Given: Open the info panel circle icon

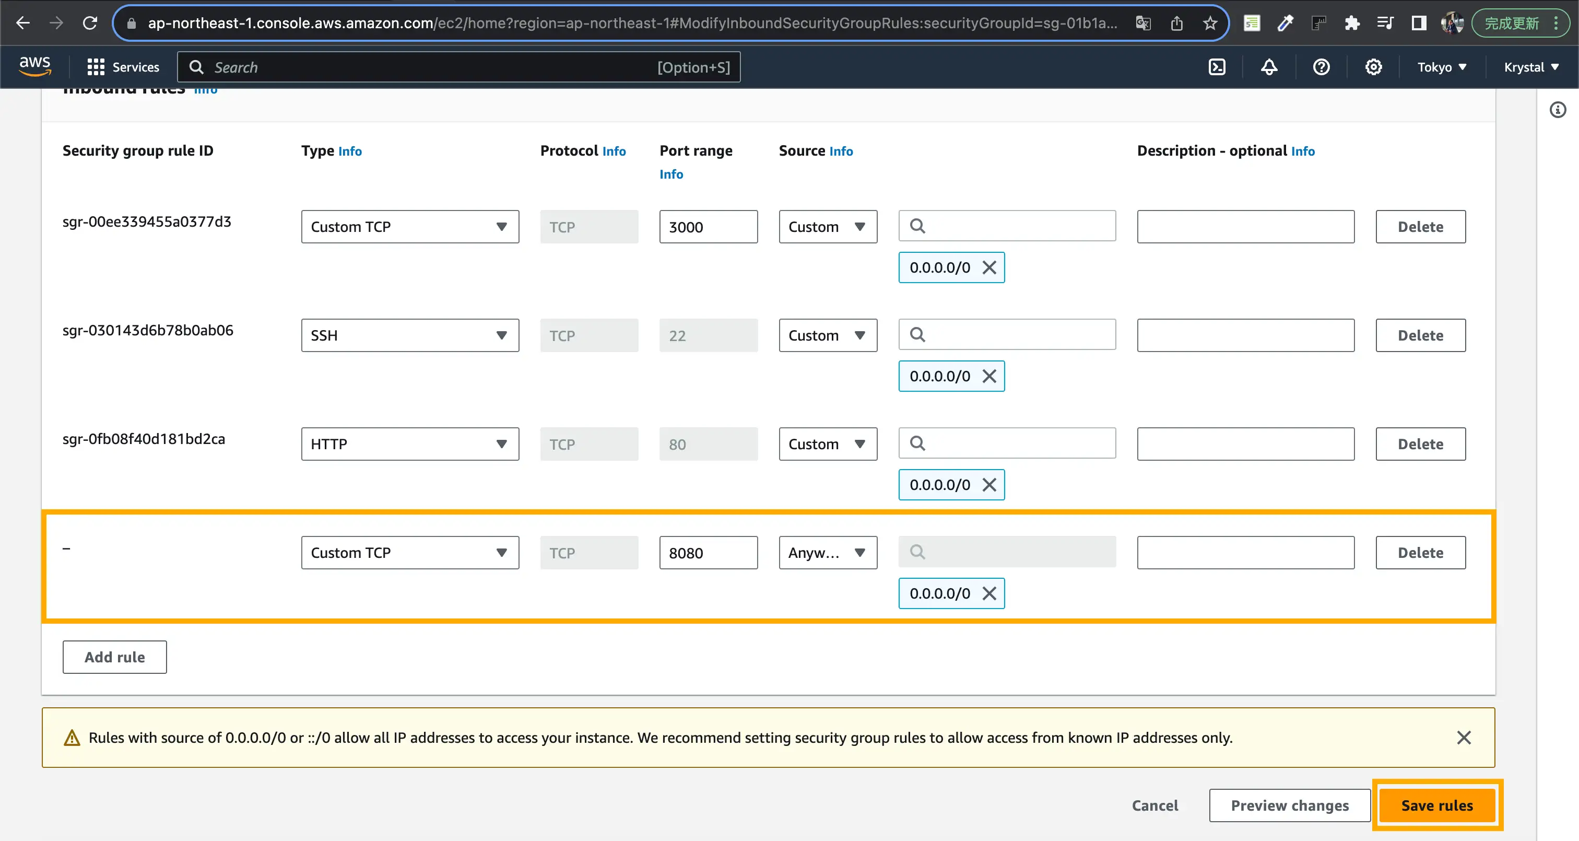Looking at the screenshot, I should tap(1558, 110).
